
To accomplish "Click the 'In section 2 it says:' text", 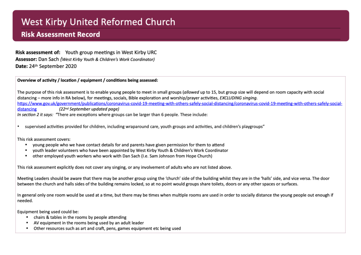I will click(x=35, y=115).
